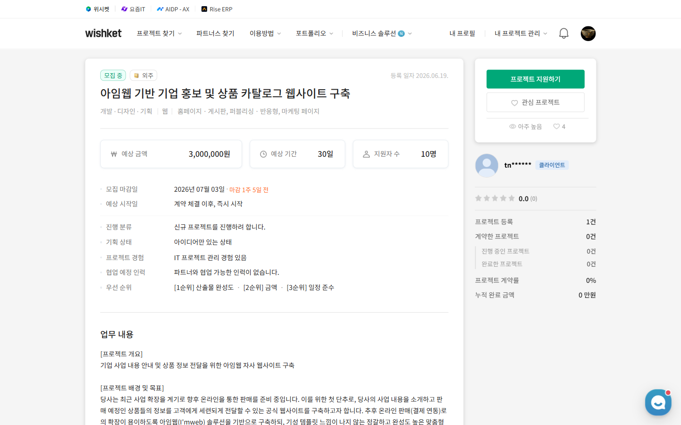Click the 누적 완료 금액 row
This screenshot has width=681, height=425.
pos(535,295)
